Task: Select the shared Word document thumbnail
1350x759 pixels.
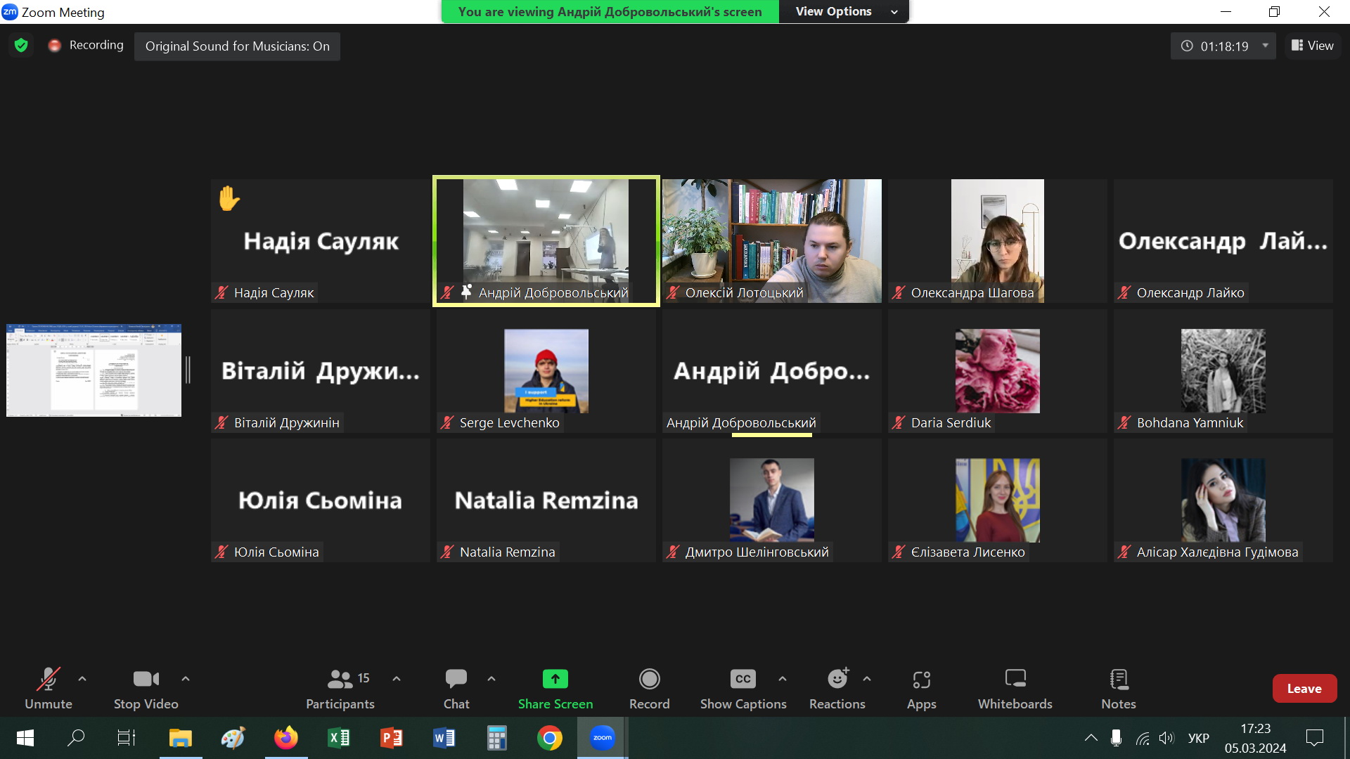Action: (x=94, y=370)
